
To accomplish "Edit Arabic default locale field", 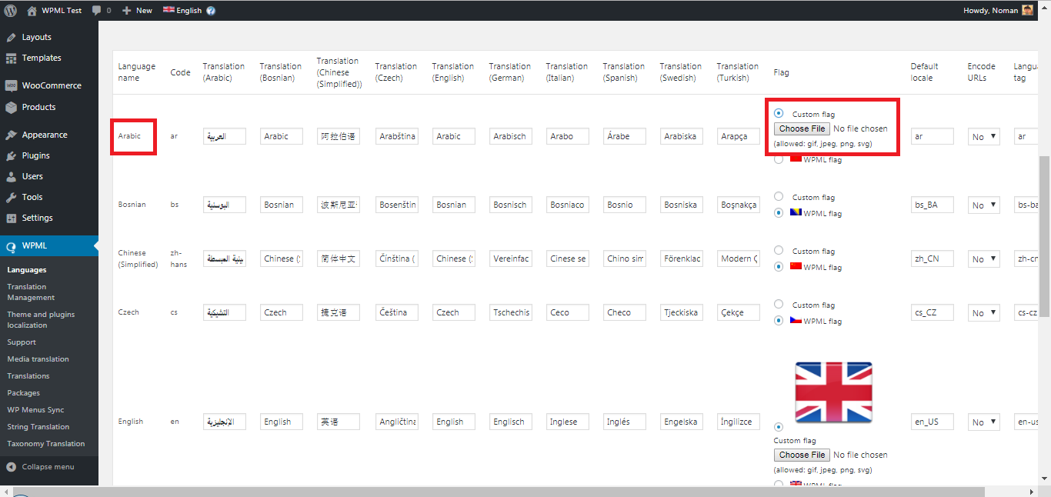I will [x=932, y=136].
